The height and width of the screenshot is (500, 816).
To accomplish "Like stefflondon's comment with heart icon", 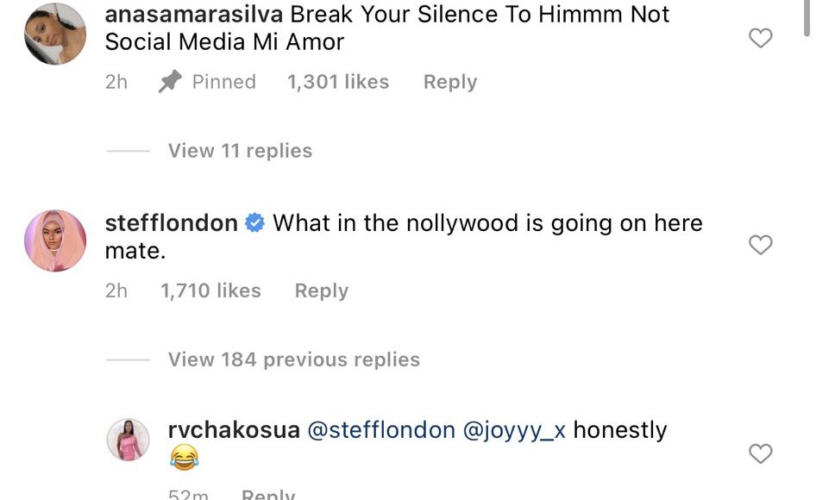I will pyautogui.click(x=760, y=246).
